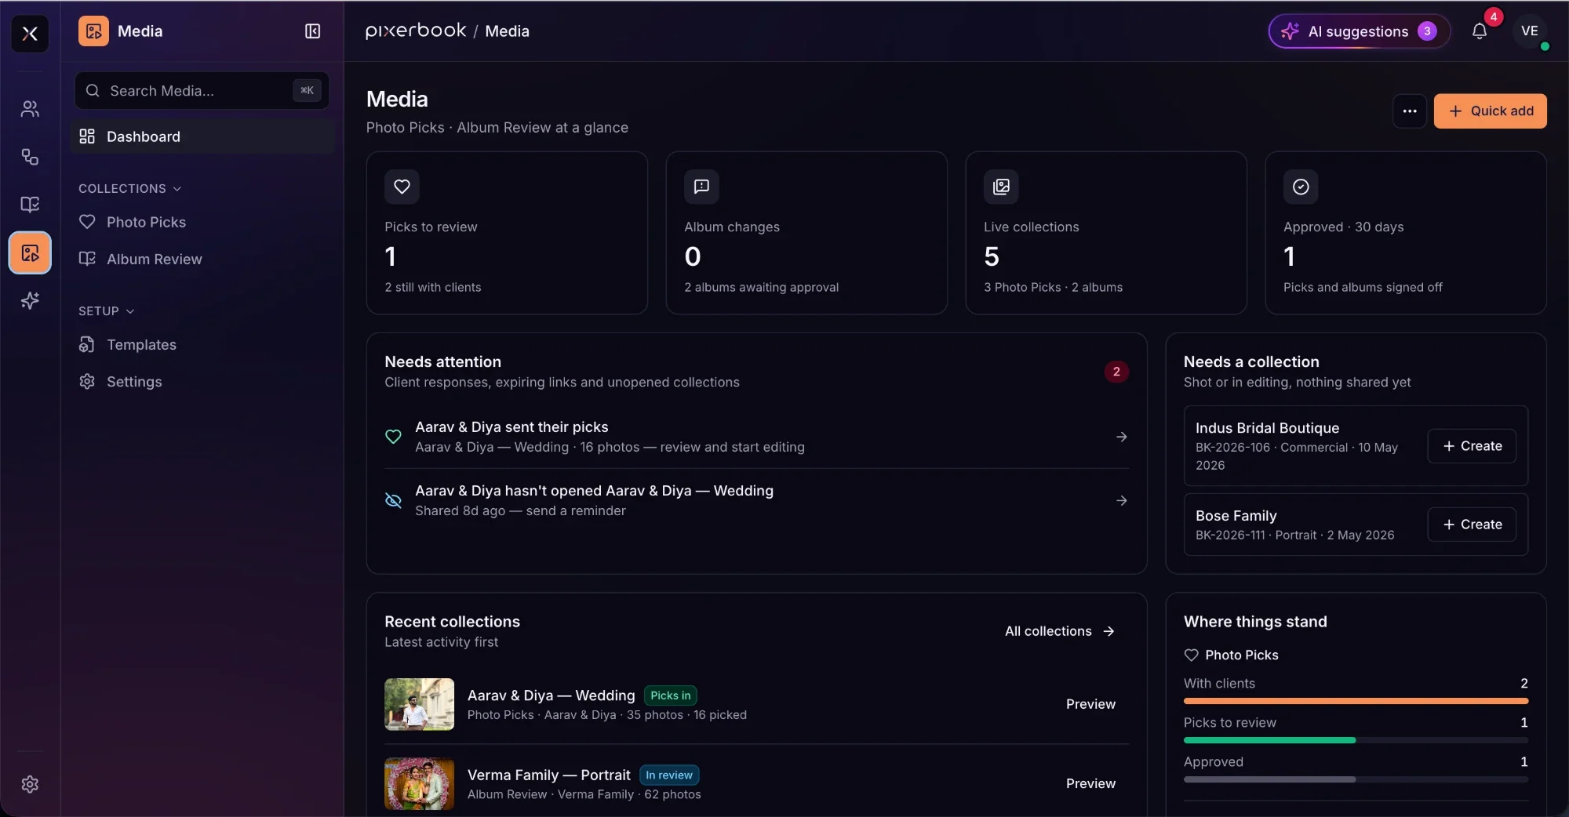Collapse the SETUP section
1569x817 pixels.
click(107, 311)
